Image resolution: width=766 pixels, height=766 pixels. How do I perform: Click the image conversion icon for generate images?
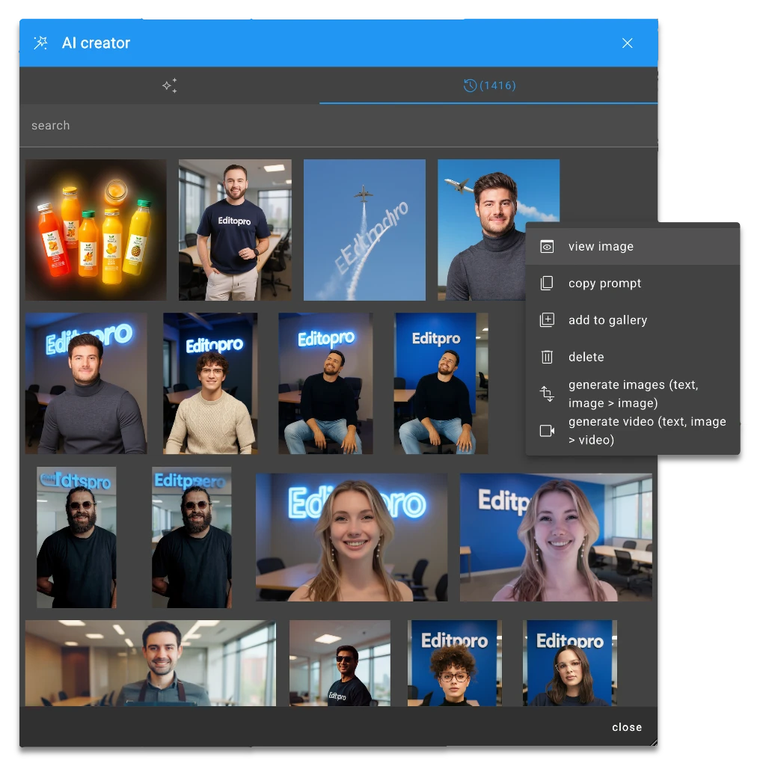point(547,393)
